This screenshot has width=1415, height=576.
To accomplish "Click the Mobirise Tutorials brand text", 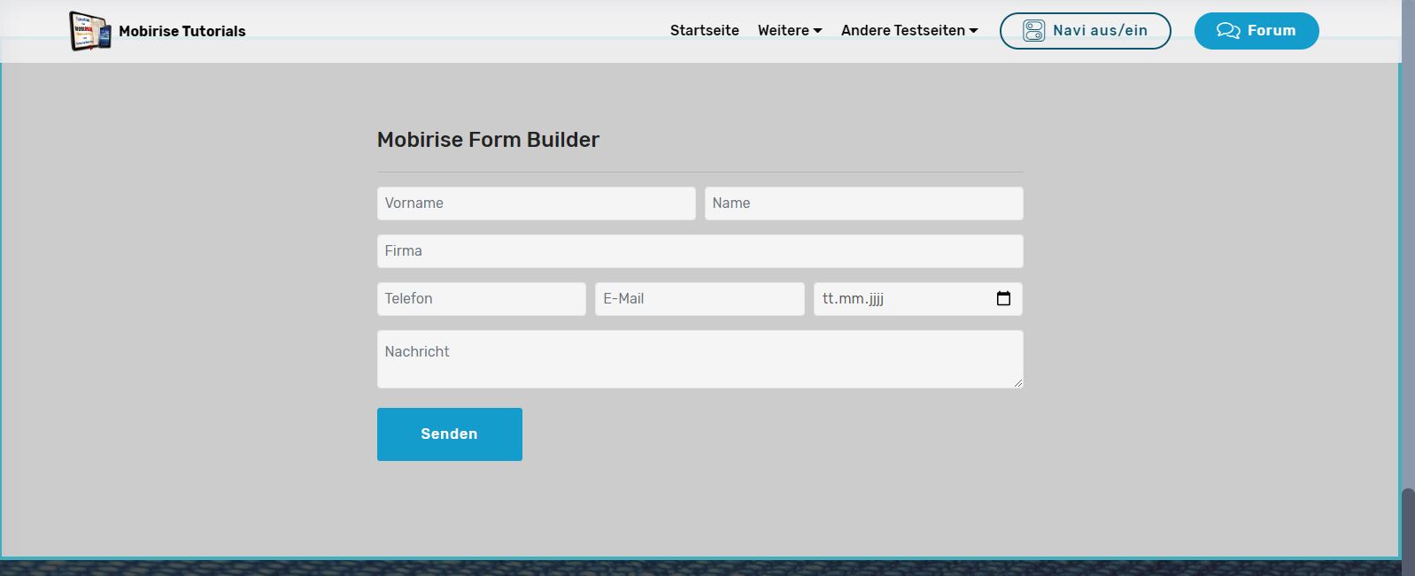I will click(x=182, y=32).
